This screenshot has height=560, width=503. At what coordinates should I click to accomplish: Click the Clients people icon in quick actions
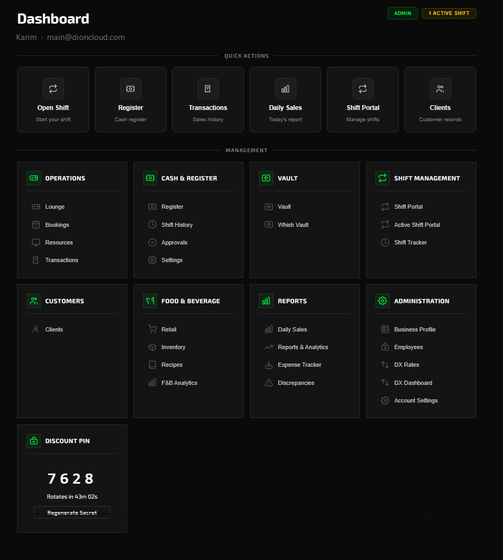[x=440, y=89]
